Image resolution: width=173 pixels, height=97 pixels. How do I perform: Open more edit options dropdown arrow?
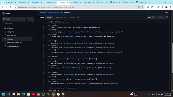tap(163, 17)
